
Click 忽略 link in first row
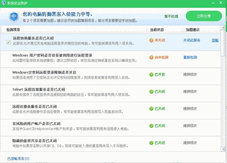pos(215,40)
